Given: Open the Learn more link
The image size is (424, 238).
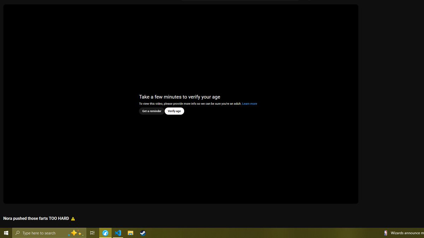Looking at the screenshot, I should pyautogui.click(x=249, y=104).
